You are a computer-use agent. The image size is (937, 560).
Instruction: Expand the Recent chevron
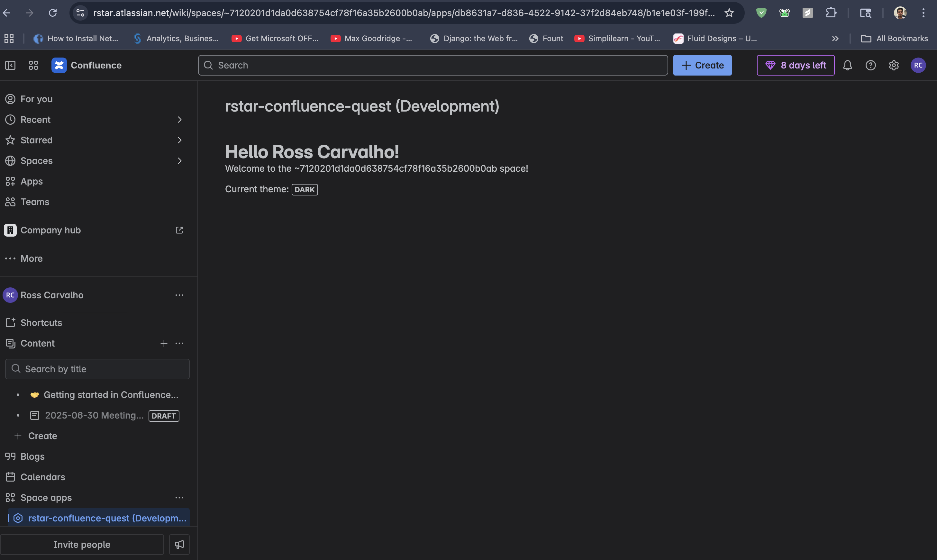pos(179,120)
